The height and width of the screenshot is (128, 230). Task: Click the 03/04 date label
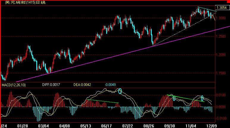(x=43, y=126)
